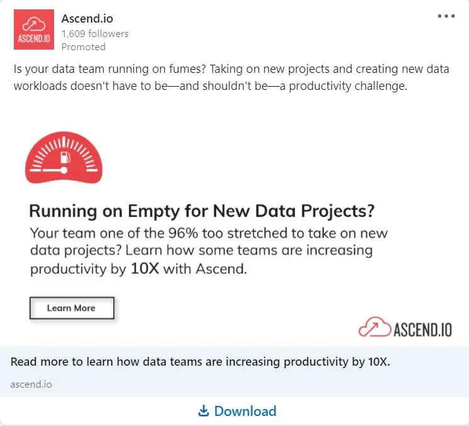
Task: Open the three-dot post options menu
Action: point(446,16)
